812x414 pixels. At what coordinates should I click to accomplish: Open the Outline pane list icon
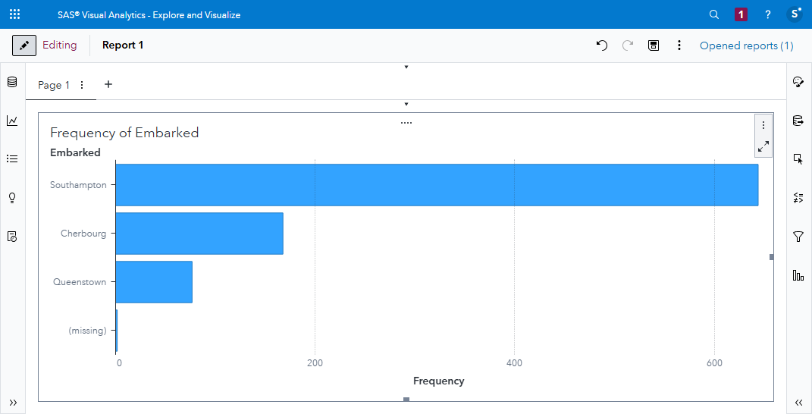(12, 159)
